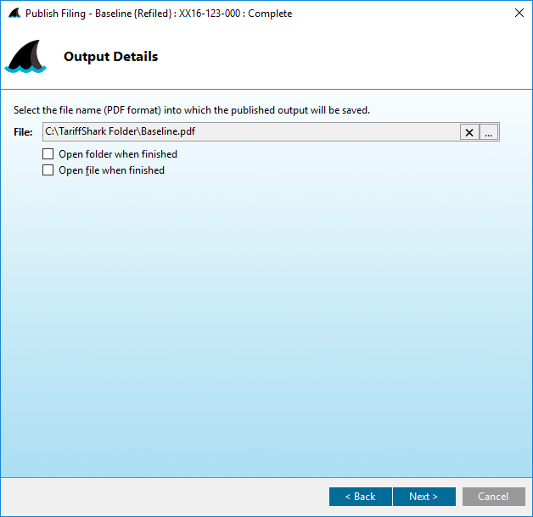Click the white header banner beside Output Details
The width and height of the screenshot is (533, 517).
(339, 57)
